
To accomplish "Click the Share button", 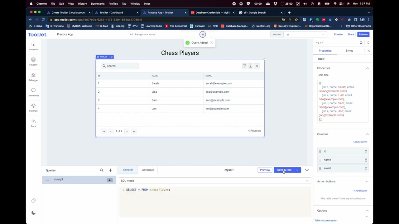I will click(351, 35).
